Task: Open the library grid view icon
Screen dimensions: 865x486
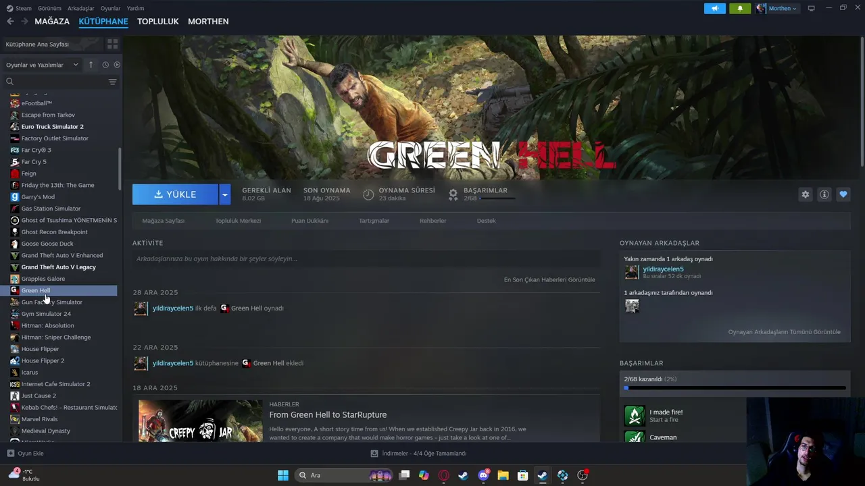Action: [112, 44]
